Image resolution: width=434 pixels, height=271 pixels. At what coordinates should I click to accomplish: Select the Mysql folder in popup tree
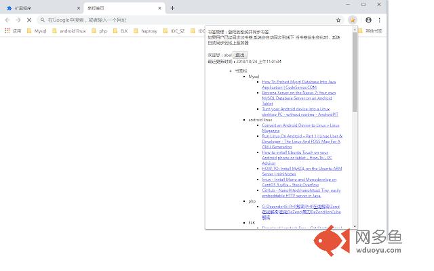point(254,77)
